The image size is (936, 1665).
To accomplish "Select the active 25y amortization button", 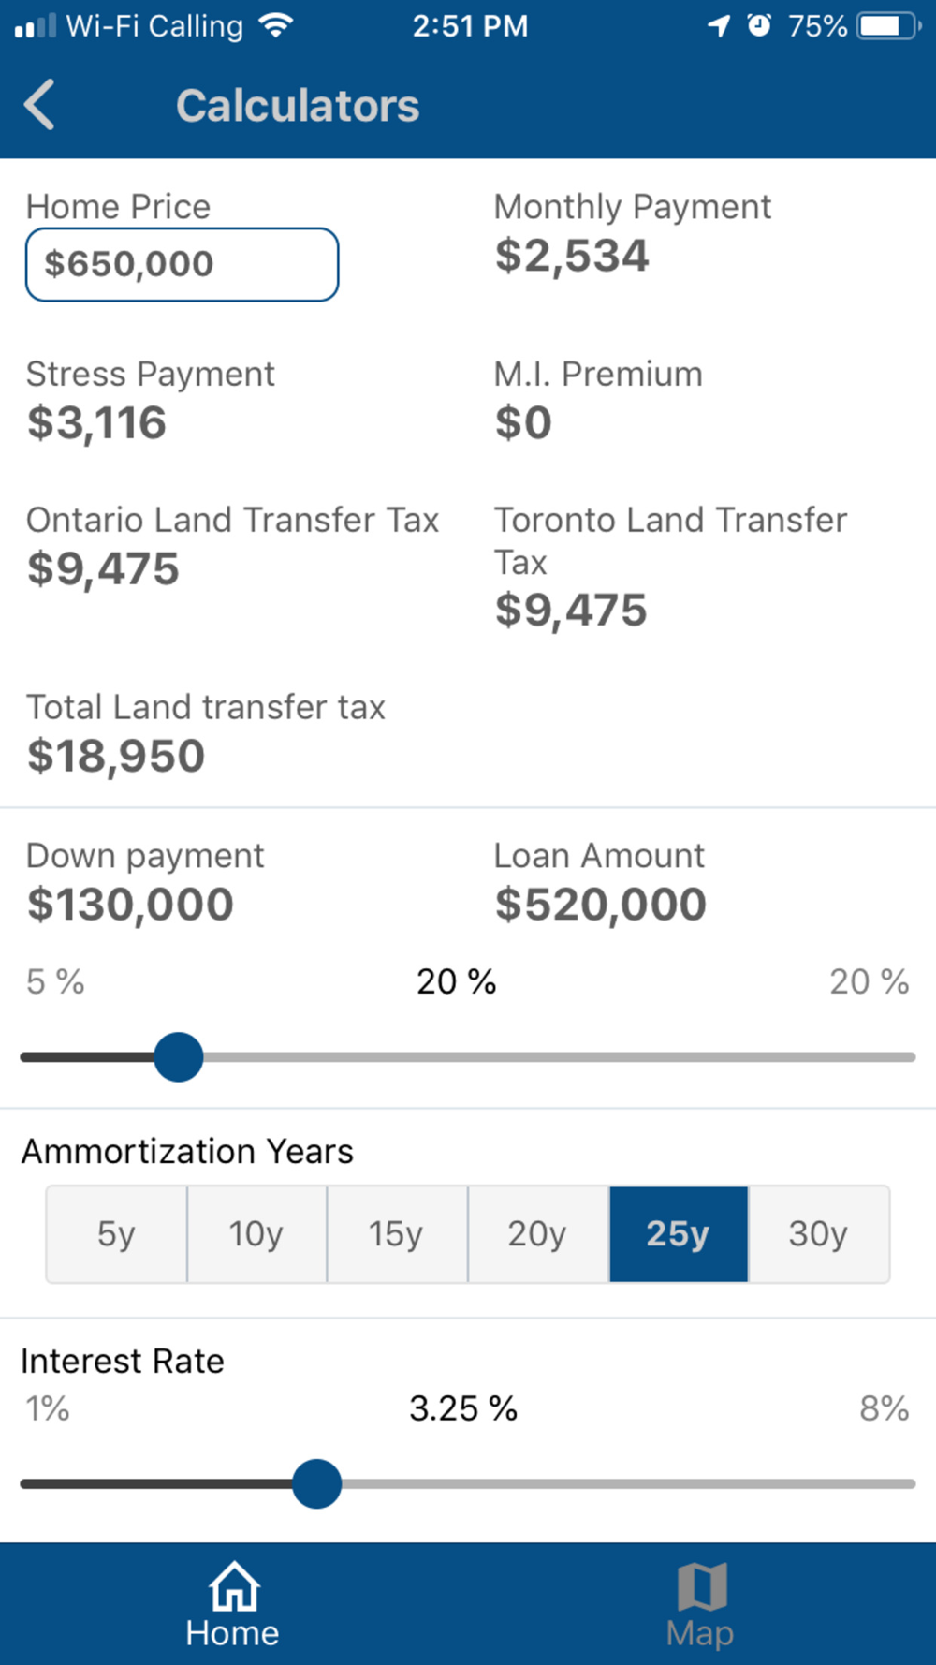I will (679, 1234).
